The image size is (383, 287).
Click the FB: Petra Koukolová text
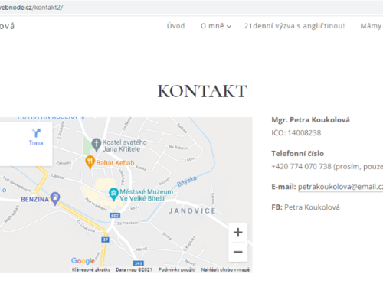point(306,207)
